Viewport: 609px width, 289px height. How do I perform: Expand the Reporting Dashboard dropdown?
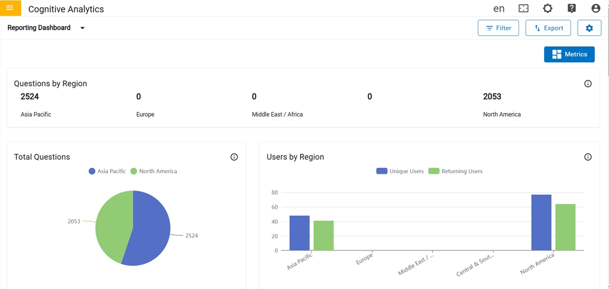[82, 28]
